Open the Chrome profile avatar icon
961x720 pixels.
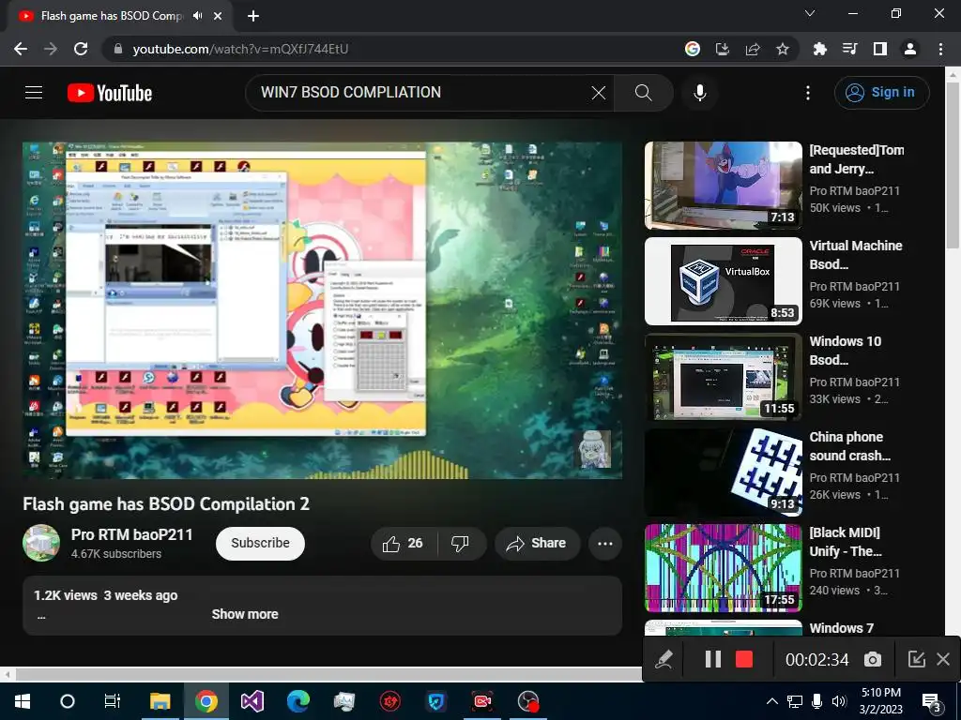click(x=910, y=49)
